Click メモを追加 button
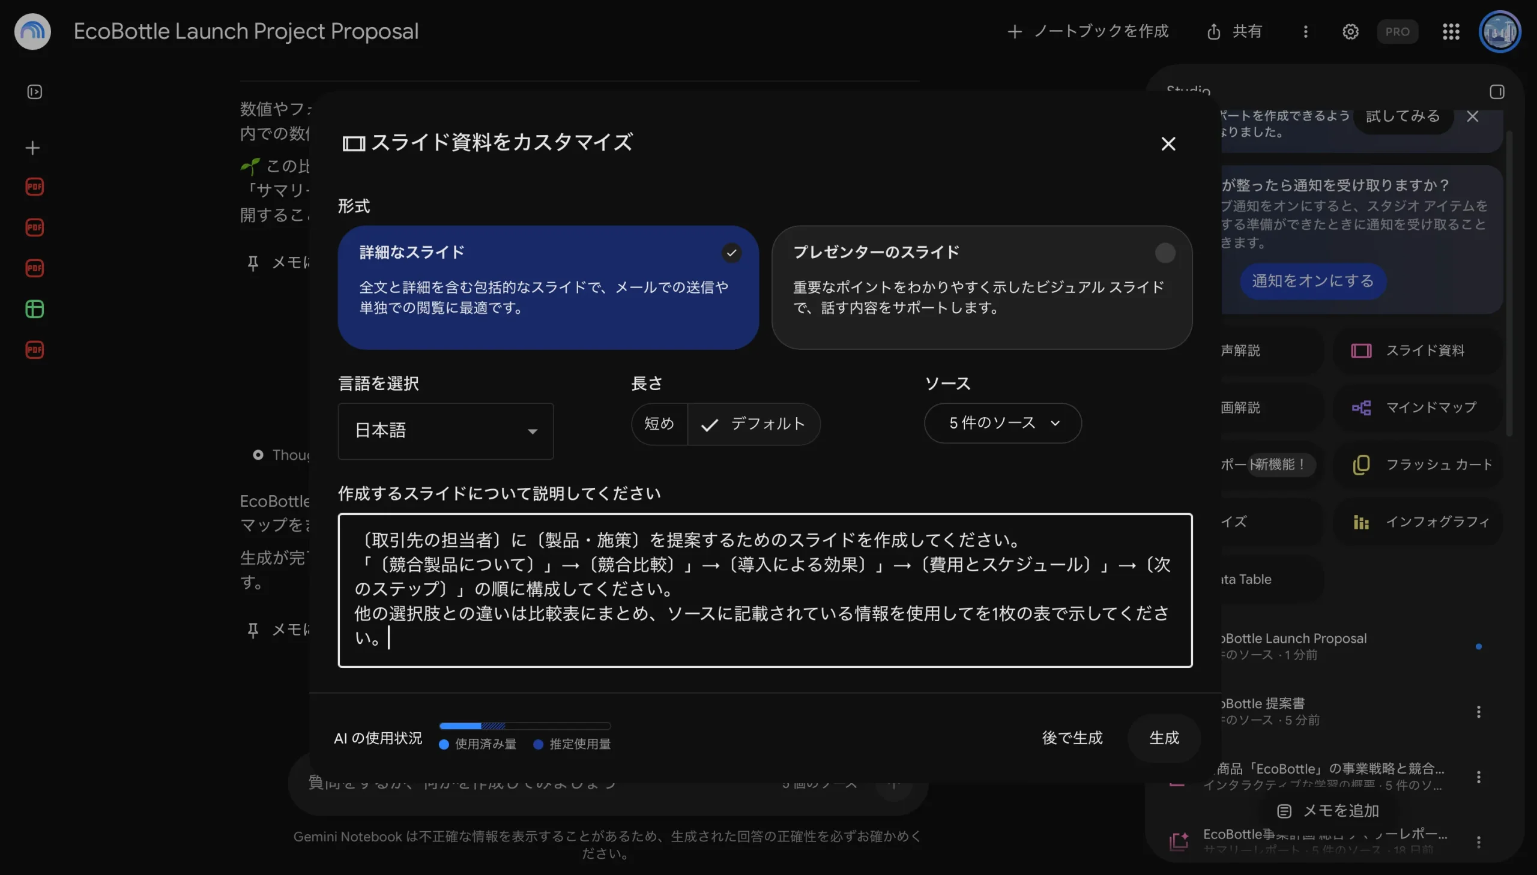 click(x=1328, y=811)
